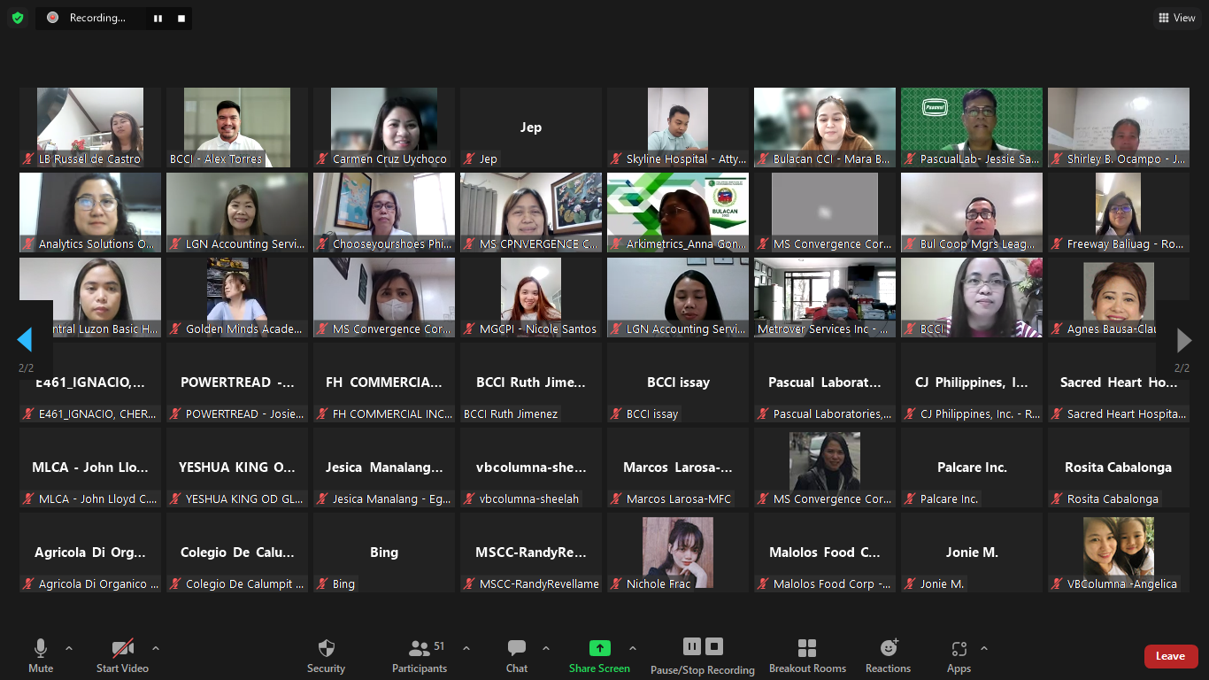Select Arkimetrics_Anna video tile
Image resolution: width=1209 pixels, height=680 pixels.
tap(678, 212)
